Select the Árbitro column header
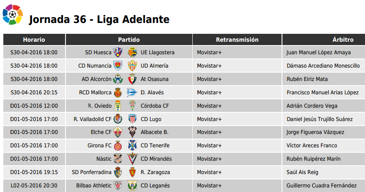The image size is (365, 192). [x=324, y=40]
